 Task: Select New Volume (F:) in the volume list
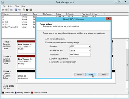point(11,27)
